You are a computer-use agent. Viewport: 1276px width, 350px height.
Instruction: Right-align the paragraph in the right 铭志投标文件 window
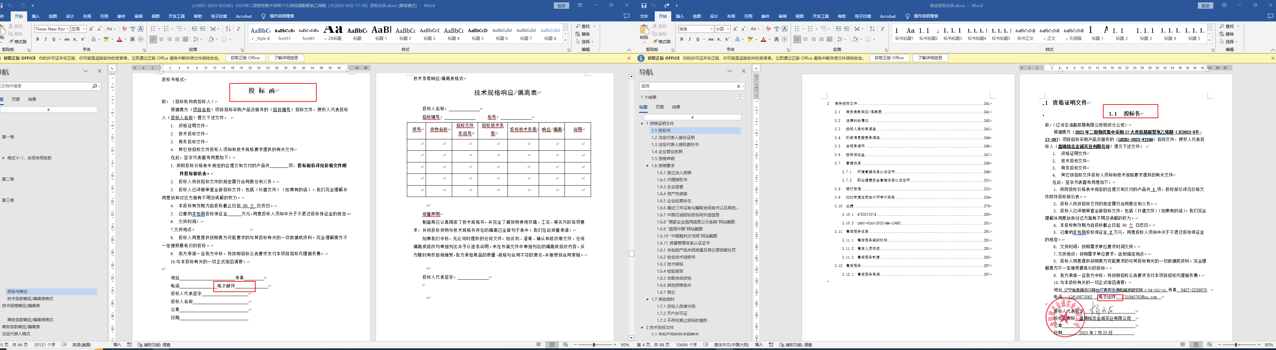click(813, 39)
